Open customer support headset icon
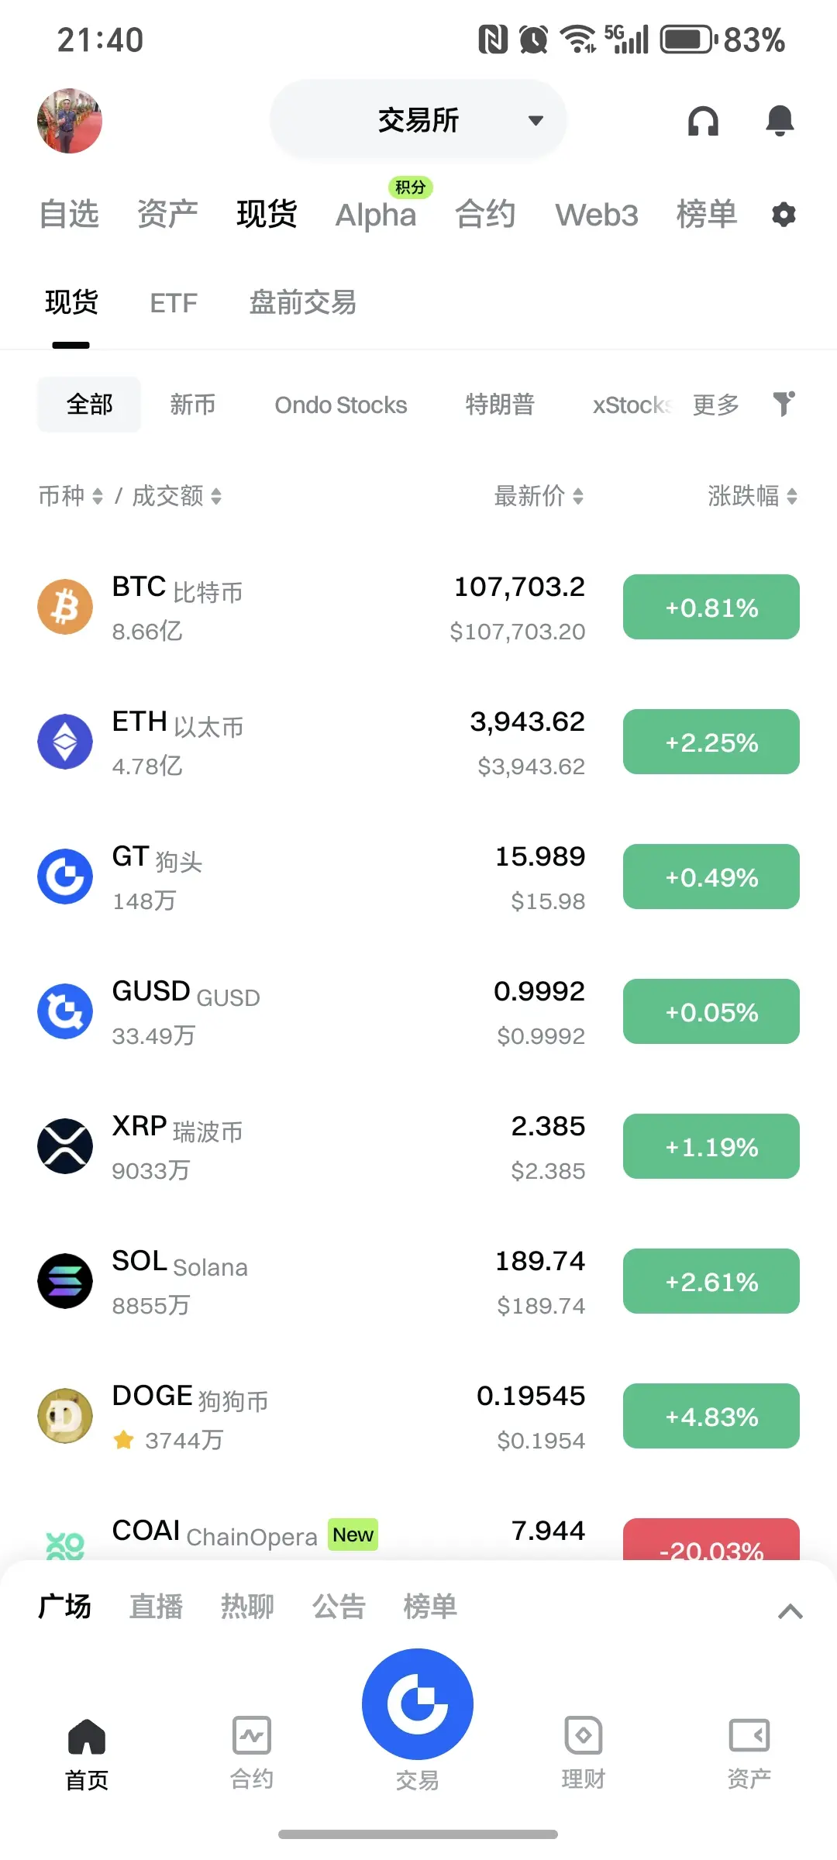Viewport: 837px width, 1860px height. [703, 121]
